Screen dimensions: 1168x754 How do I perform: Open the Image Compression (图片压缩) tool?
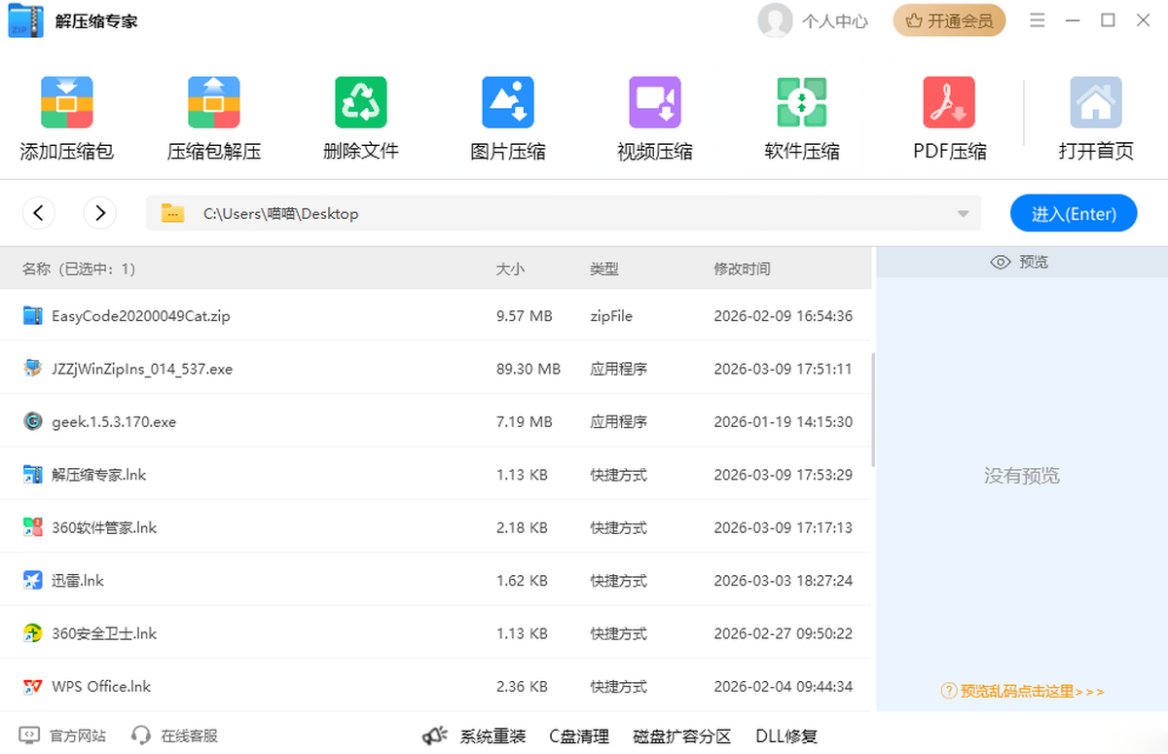click(508, 103)
